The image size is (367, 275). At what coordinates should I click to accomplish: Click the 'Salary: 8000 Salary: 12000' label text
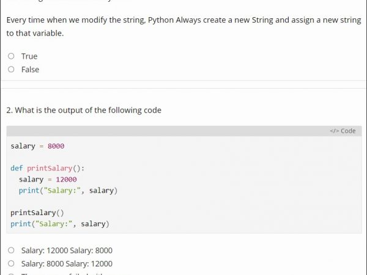coord(67,264)
